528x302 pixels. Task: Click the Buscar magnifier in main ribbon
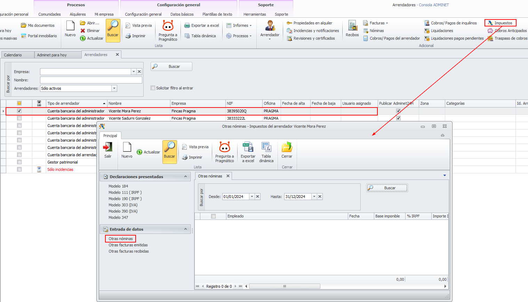113,26
